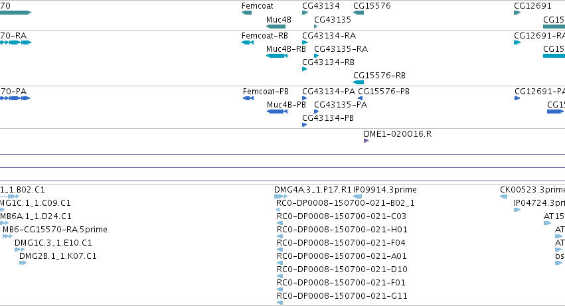Viewport: 565px width, 306px height.
Task: Select transcript Muc4B-RB
Action: coord(285,49)
